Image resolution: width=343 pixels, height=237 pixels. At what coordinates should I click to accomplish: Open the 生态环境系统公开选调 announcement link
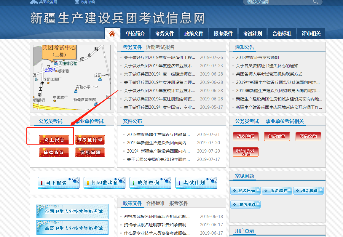279,107
